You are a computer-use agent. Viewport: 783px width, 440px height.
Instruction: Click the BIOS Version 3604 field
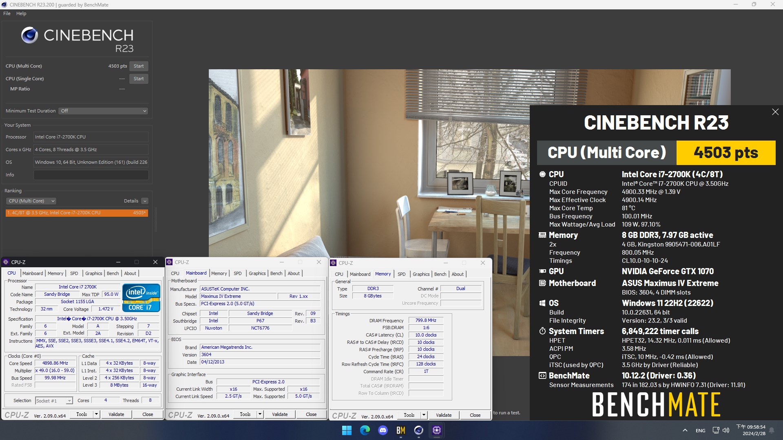tap(260, 355)
